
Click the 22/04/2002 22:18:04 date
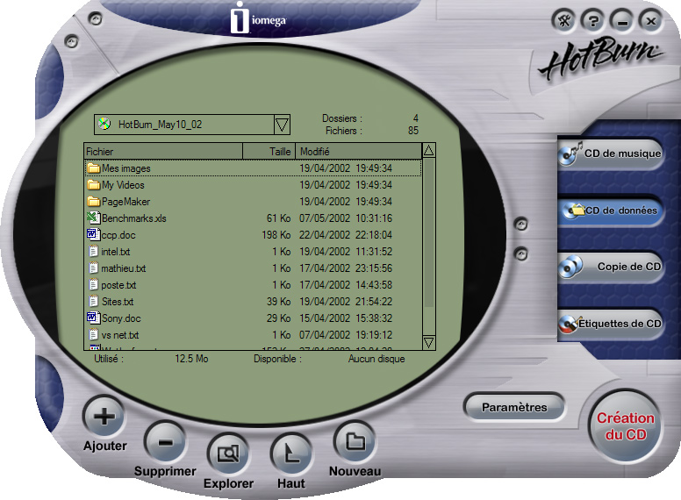click(x=346, y=235)
